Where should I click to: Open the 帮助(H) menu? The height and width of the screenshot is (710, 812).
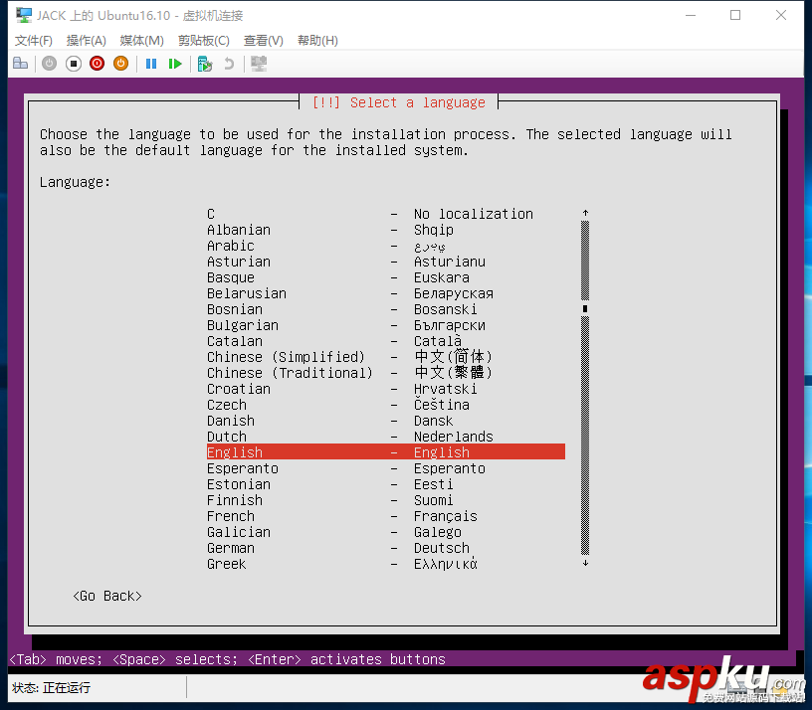317,41
